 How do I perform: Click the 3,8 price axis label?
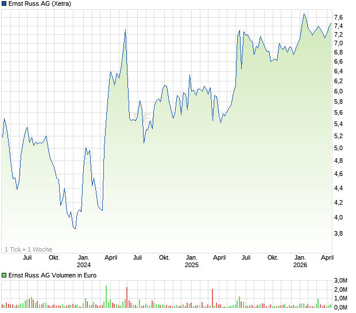[x=338, y=233]
